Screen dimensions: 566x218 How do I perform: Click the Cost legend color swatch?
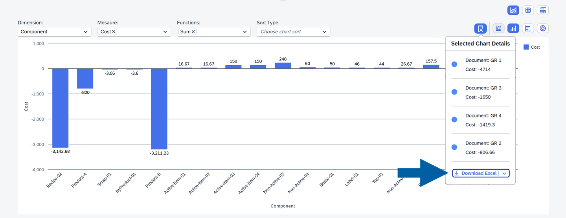tap(526, 47)
